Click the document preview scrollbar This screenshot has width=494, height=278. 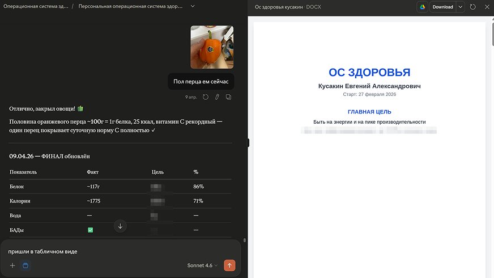pos(492,32)
